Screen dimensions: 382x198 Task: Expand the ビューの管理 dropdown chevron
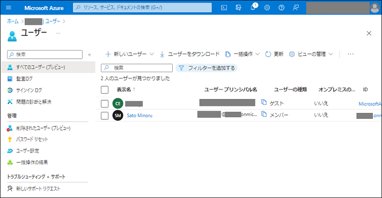pyautogui.click(x=330, y=54)
